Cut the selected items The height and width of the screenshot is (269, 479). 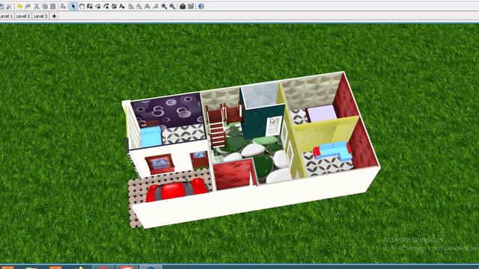pos(37,6)
